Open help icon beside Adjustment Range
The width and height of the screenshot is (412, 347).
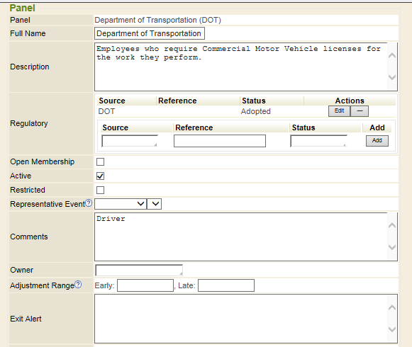pos(78,284)
